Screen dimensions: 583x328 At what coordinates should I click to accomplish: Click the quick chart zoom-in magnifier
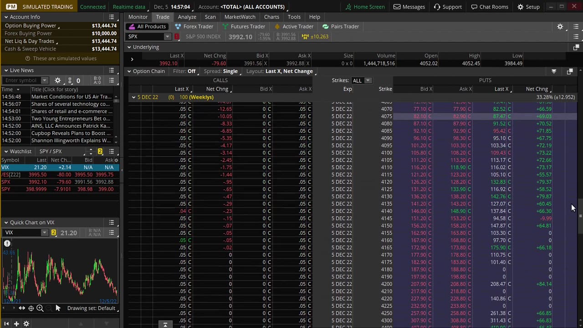(x=40, y=308)
